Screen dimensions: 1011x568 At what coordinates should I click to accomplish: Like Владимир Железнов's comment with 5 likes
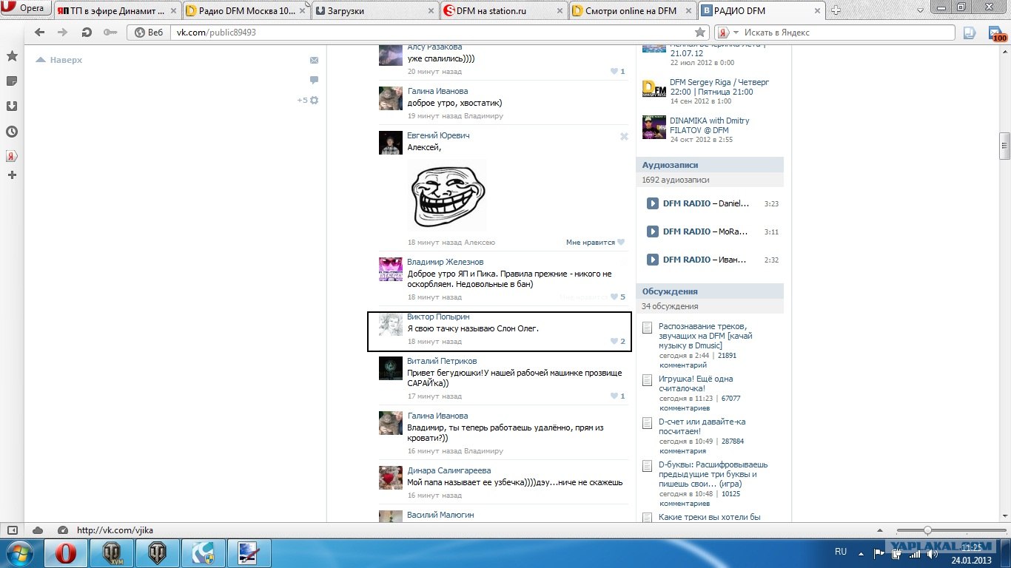click(618, 297)
